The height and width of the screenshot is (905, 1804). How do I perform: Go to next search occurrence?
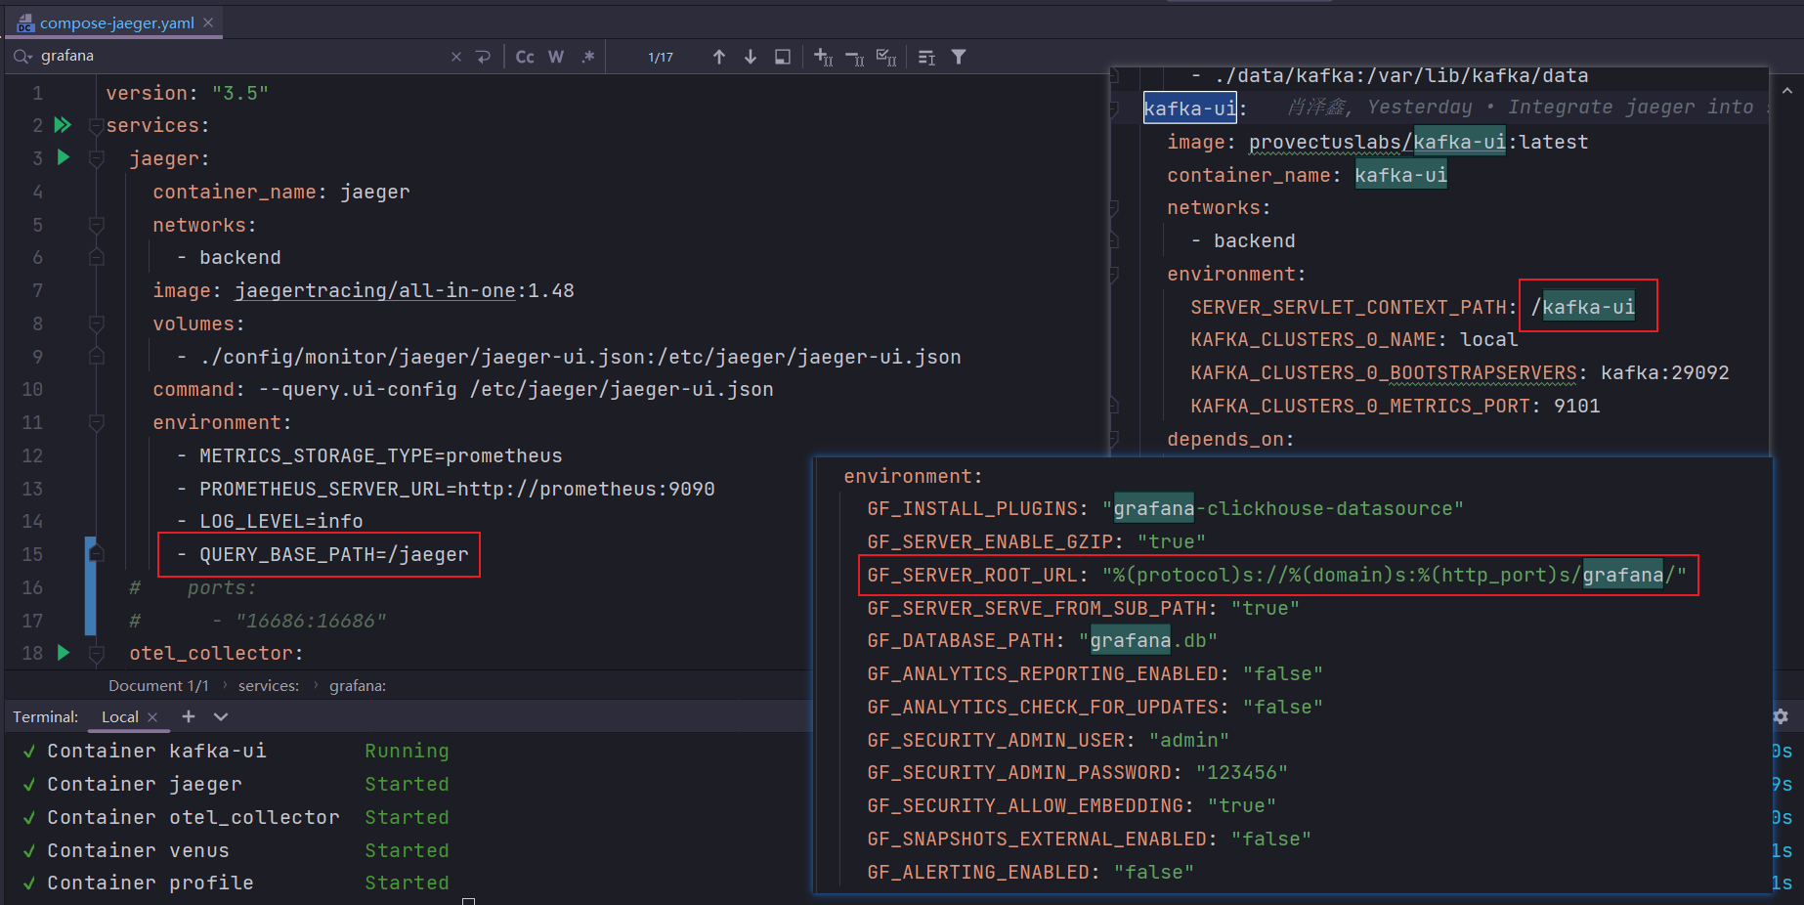pyautogui.click(x=751, y=57)
